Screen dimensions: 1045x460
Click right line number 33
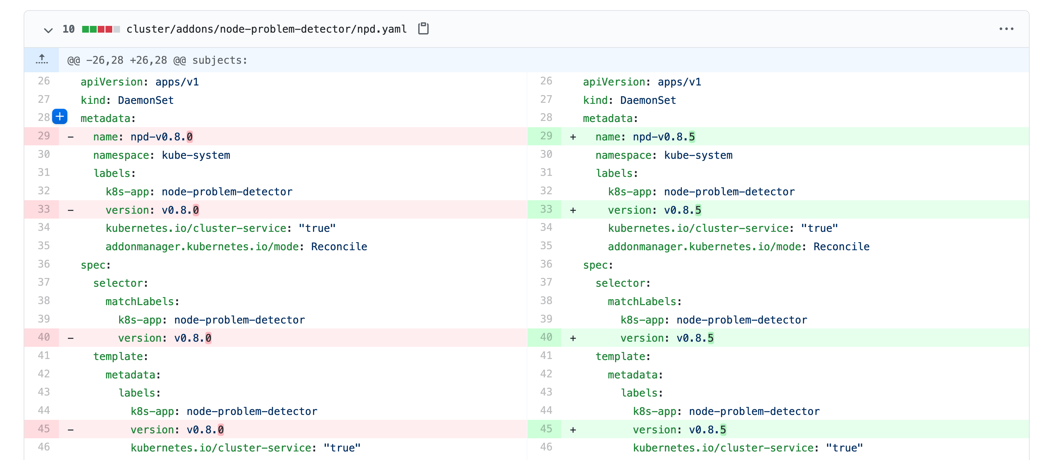coord(546,210)
